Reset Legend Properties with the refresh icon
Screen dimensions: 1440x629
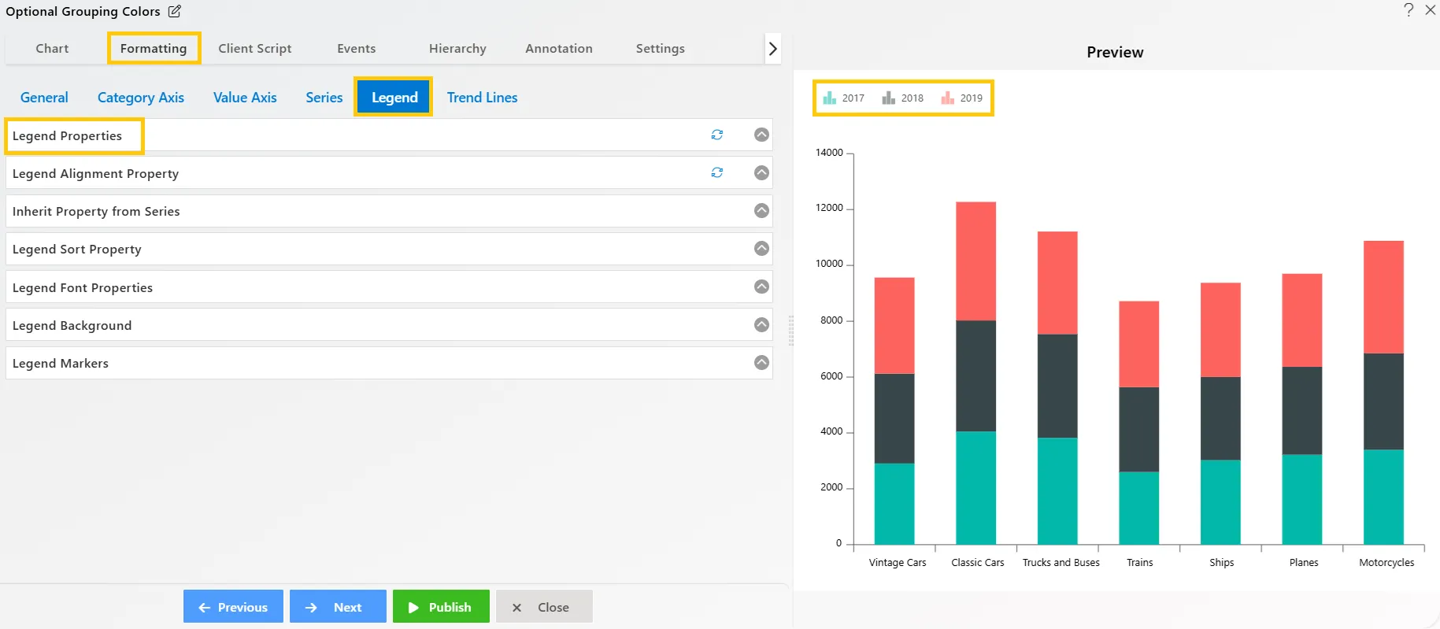(716, 135)
